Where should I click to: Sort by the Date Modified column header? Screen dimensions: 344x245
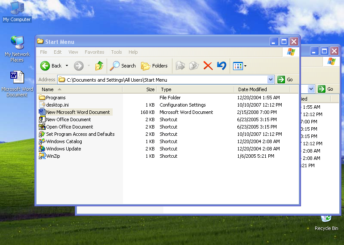point(262,89)
